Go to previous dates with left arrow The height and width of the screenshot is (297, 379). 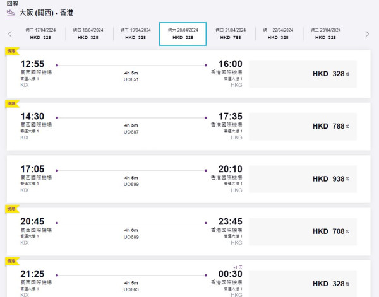click(10, 34)
